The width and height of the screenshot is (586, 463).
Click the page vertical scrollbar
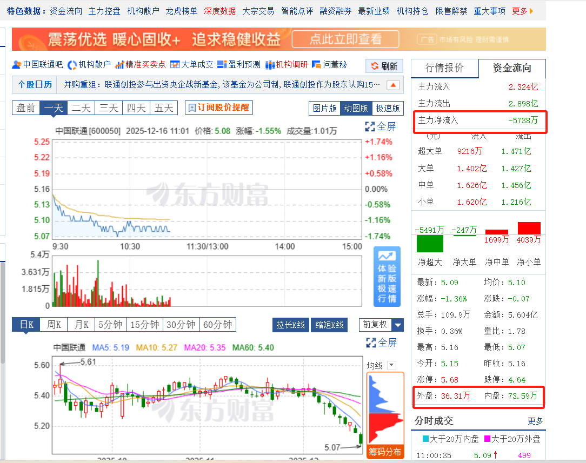[3, 313]
